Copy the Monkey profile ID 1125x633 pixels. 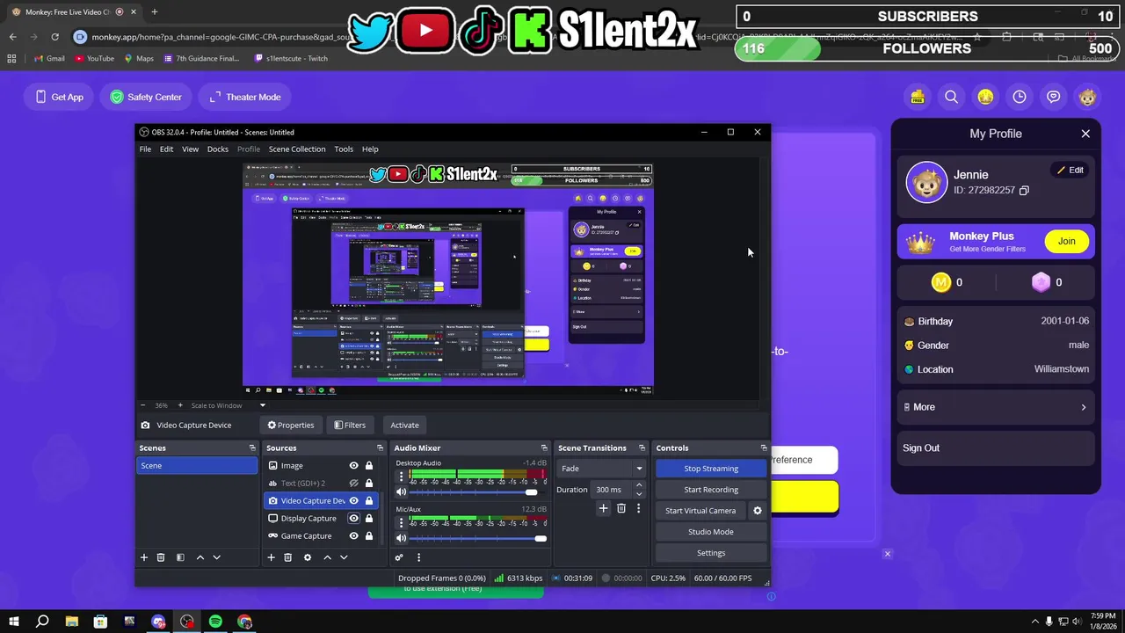coord(1024,191)
